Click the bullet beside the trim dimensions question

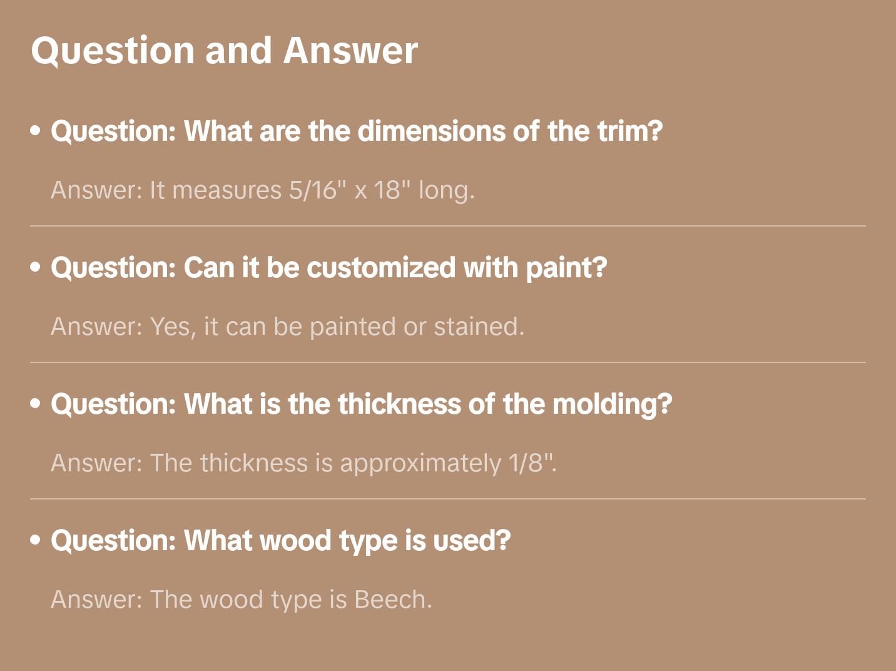coord(36,131)
